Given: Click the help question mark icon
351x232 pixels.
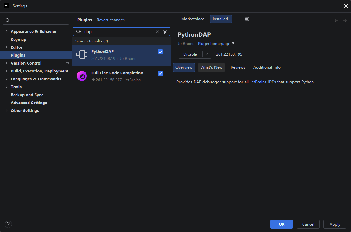Looking at the screenshot, I should [x=9, y=224].
